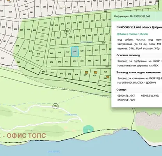Select parcel 944 on the map
The height and width of the screenshot is (156, 162).
click(3, 58)
